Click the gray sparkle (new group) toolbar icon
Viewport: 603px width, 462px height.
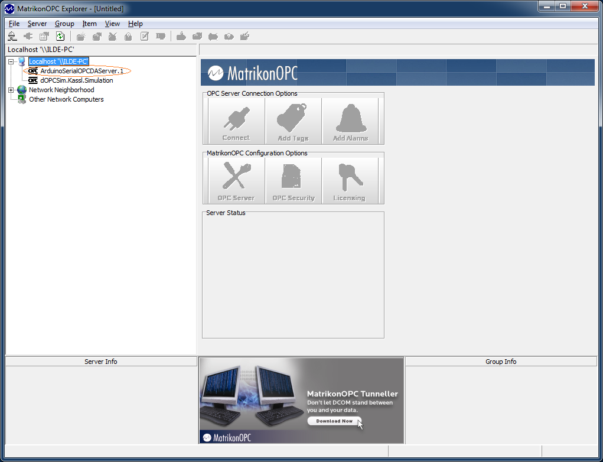pyautogui.click(x=81, y=37)
